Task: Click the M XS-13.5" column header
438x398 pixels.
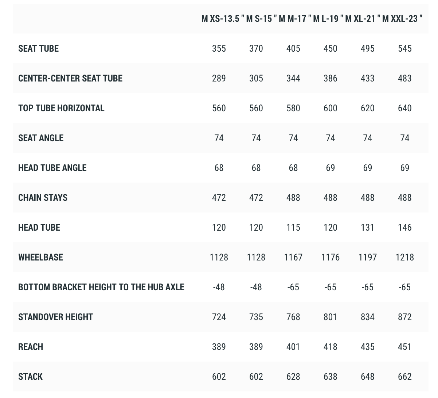Action: [x=223, y=19]
